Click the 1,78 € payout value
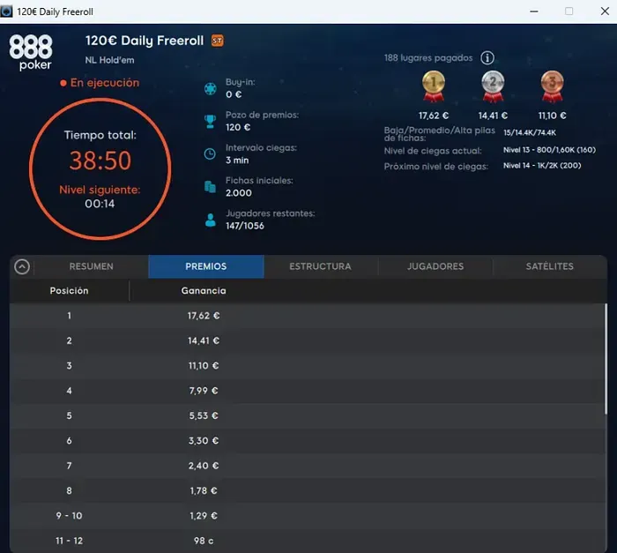617x553 pixels. (204, 490)
